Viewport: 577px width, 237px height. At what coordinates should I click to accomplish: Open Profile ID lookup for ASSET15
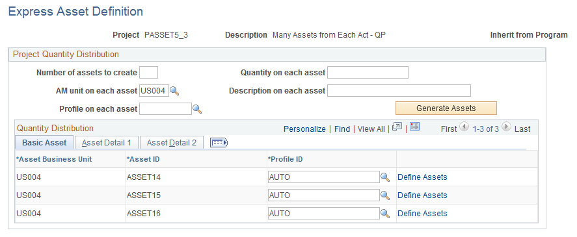pyautogui.click(x=385, y=195)
